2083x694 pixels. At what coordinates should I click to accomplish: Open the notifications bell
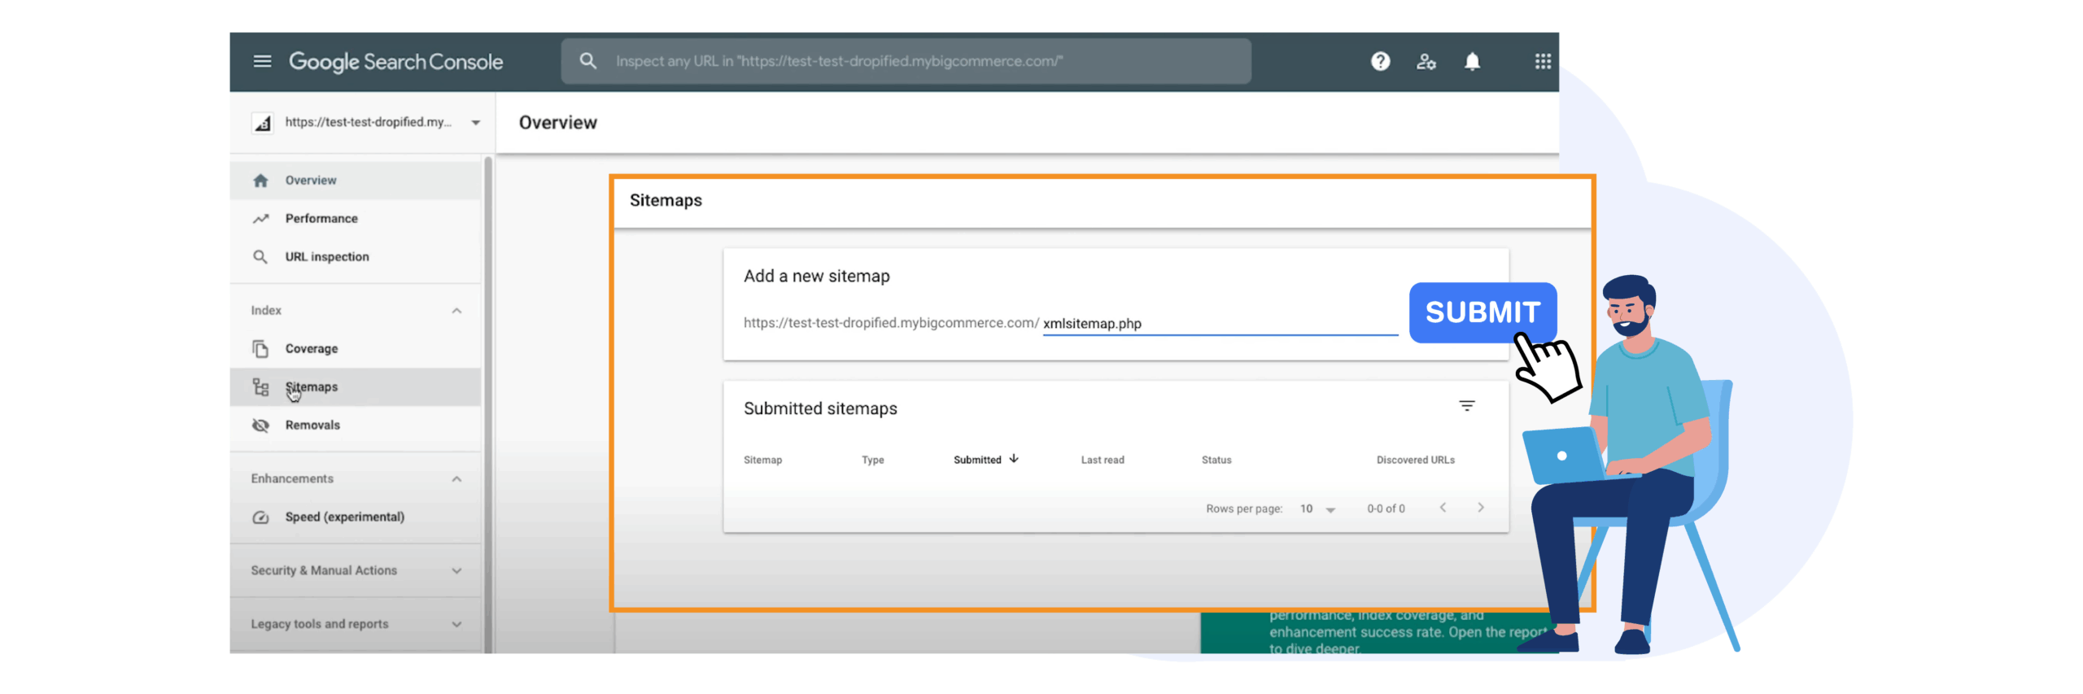[x=1472, y=61]
